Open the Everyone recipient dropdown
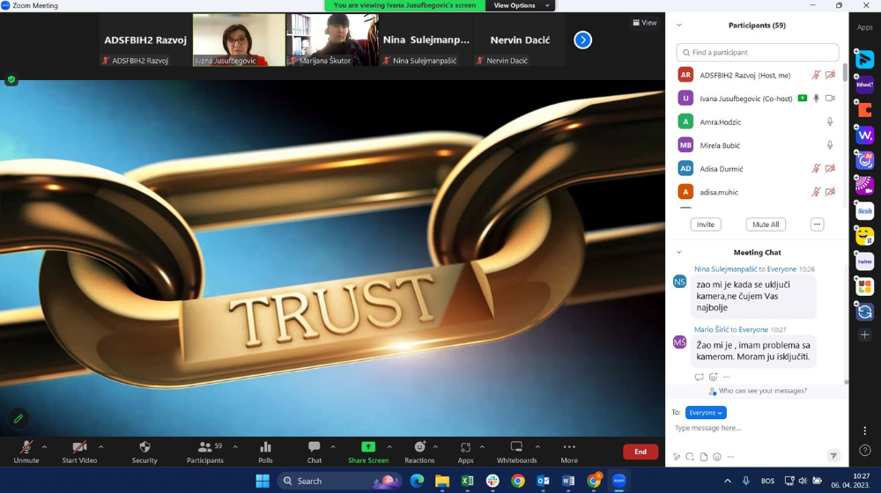Screen dimensions: 881x493 (706, 413)
